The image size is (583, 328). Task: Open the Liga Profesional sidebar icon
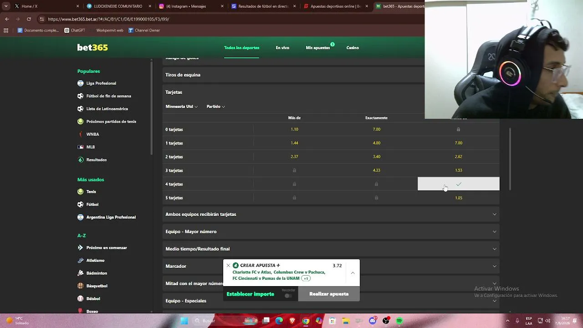pyautogui.click(x=81, y=83)
